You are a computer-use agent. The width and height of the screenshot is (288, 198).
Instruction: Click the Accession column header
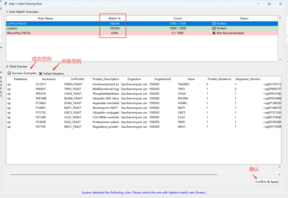pyautogui.click(x=49, y=79)
